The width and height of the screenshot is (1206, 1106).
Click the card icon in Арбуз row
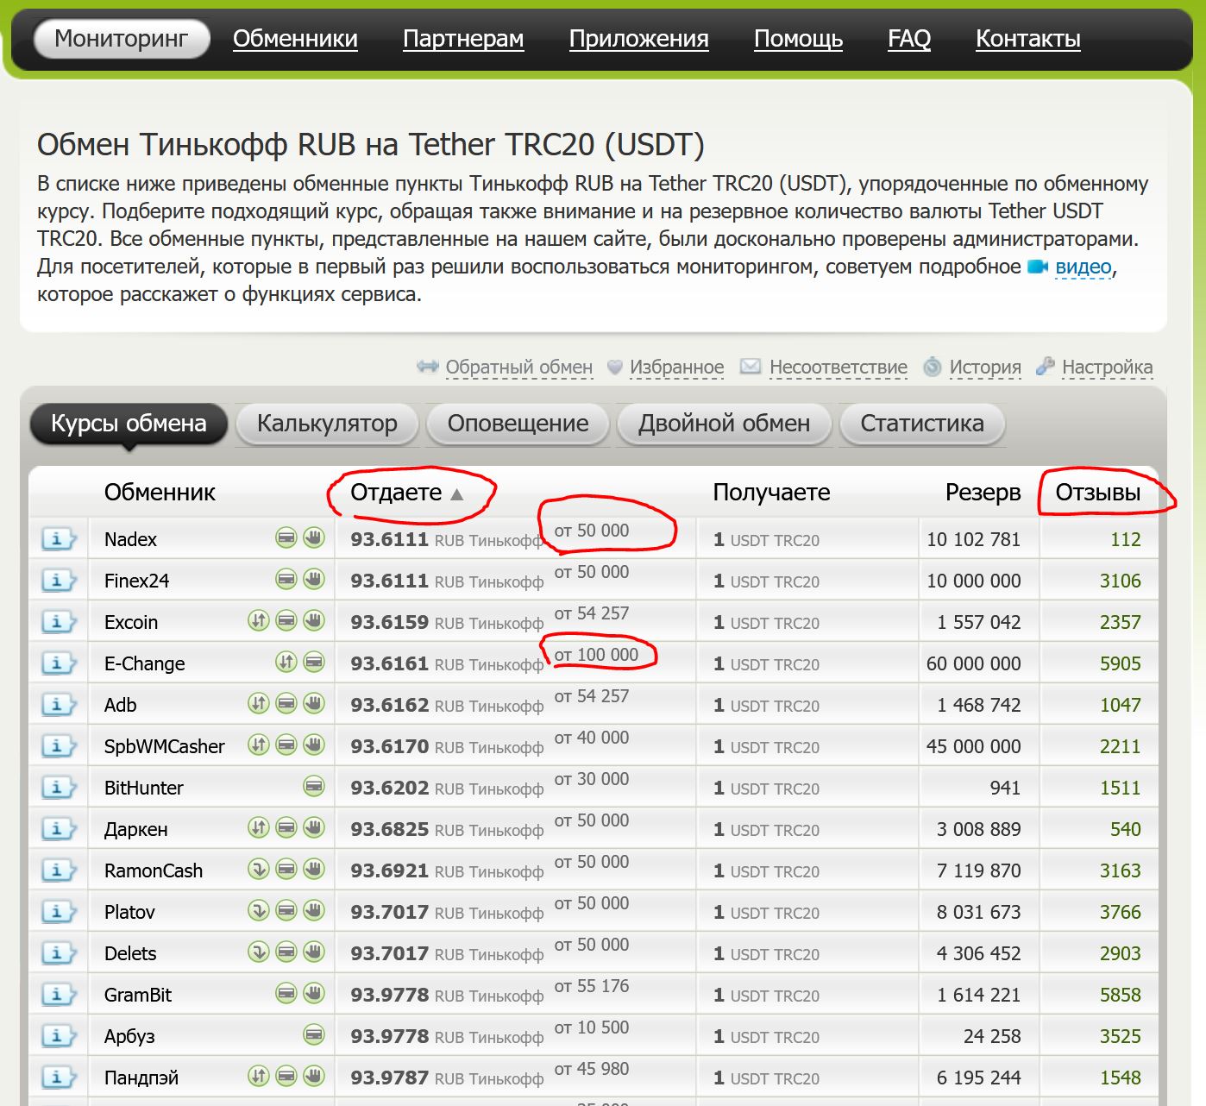(314, 1035)
